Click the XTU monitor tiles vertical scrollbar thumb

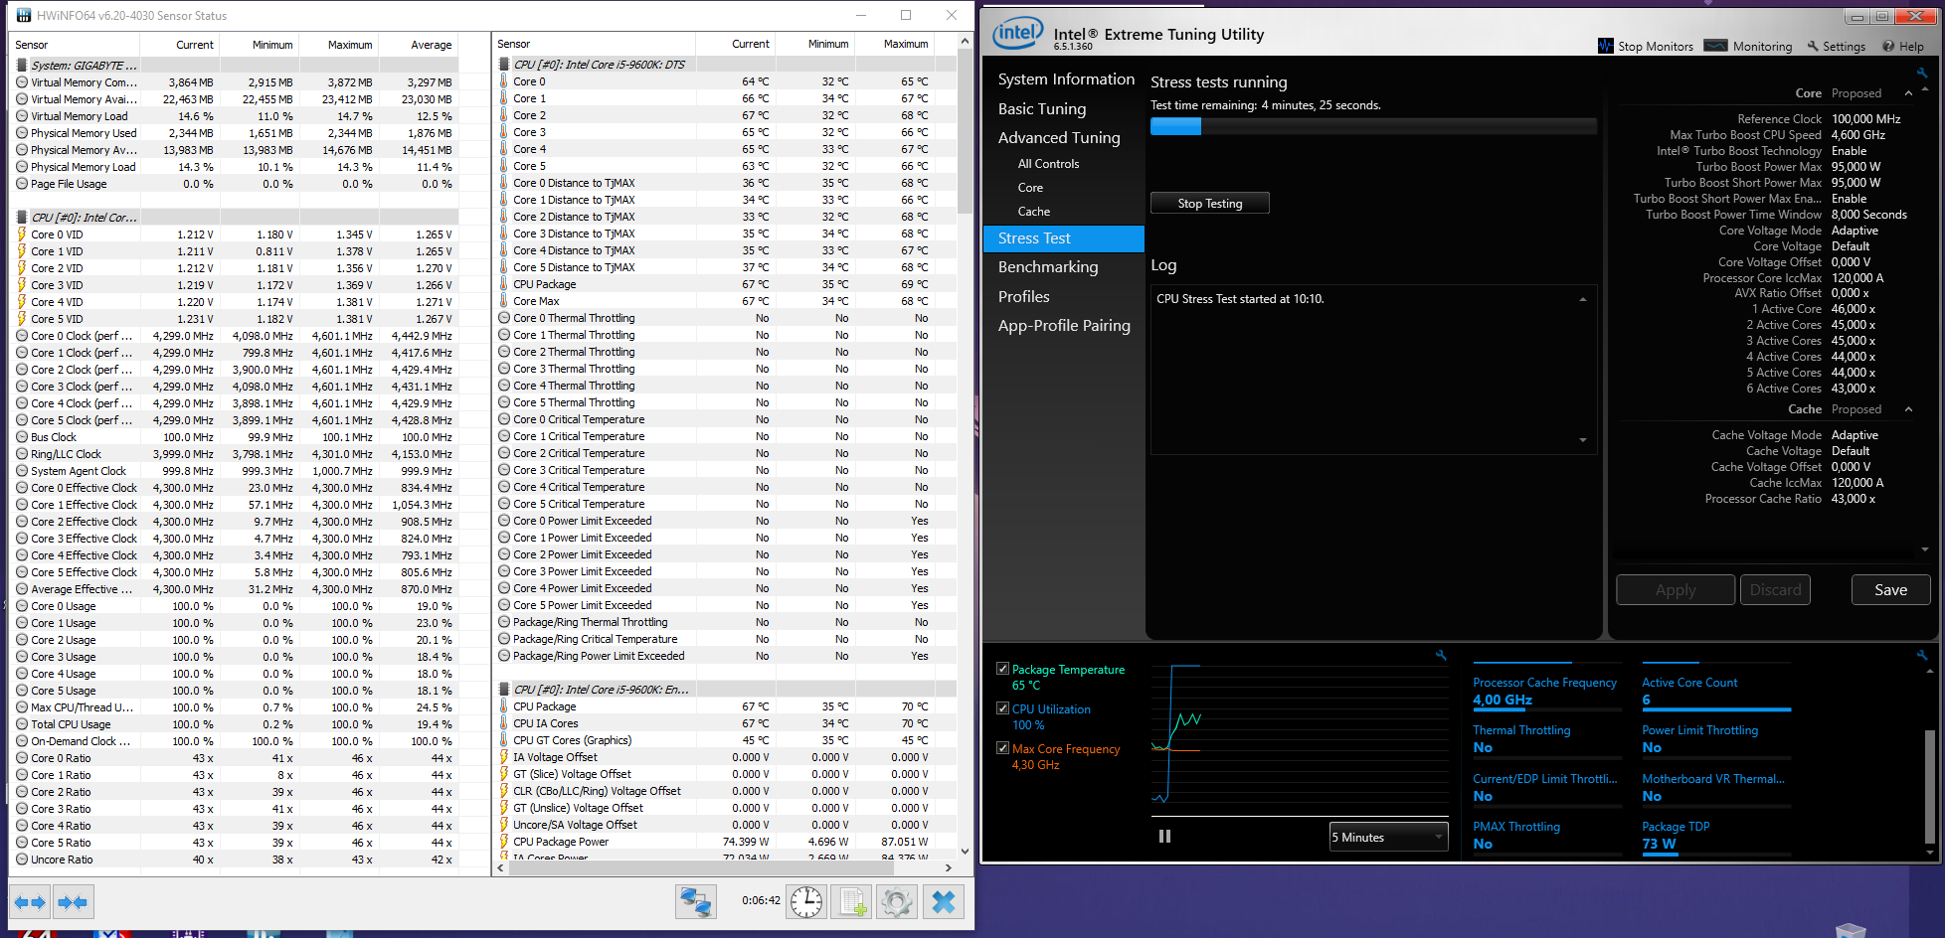(1930, 785)
